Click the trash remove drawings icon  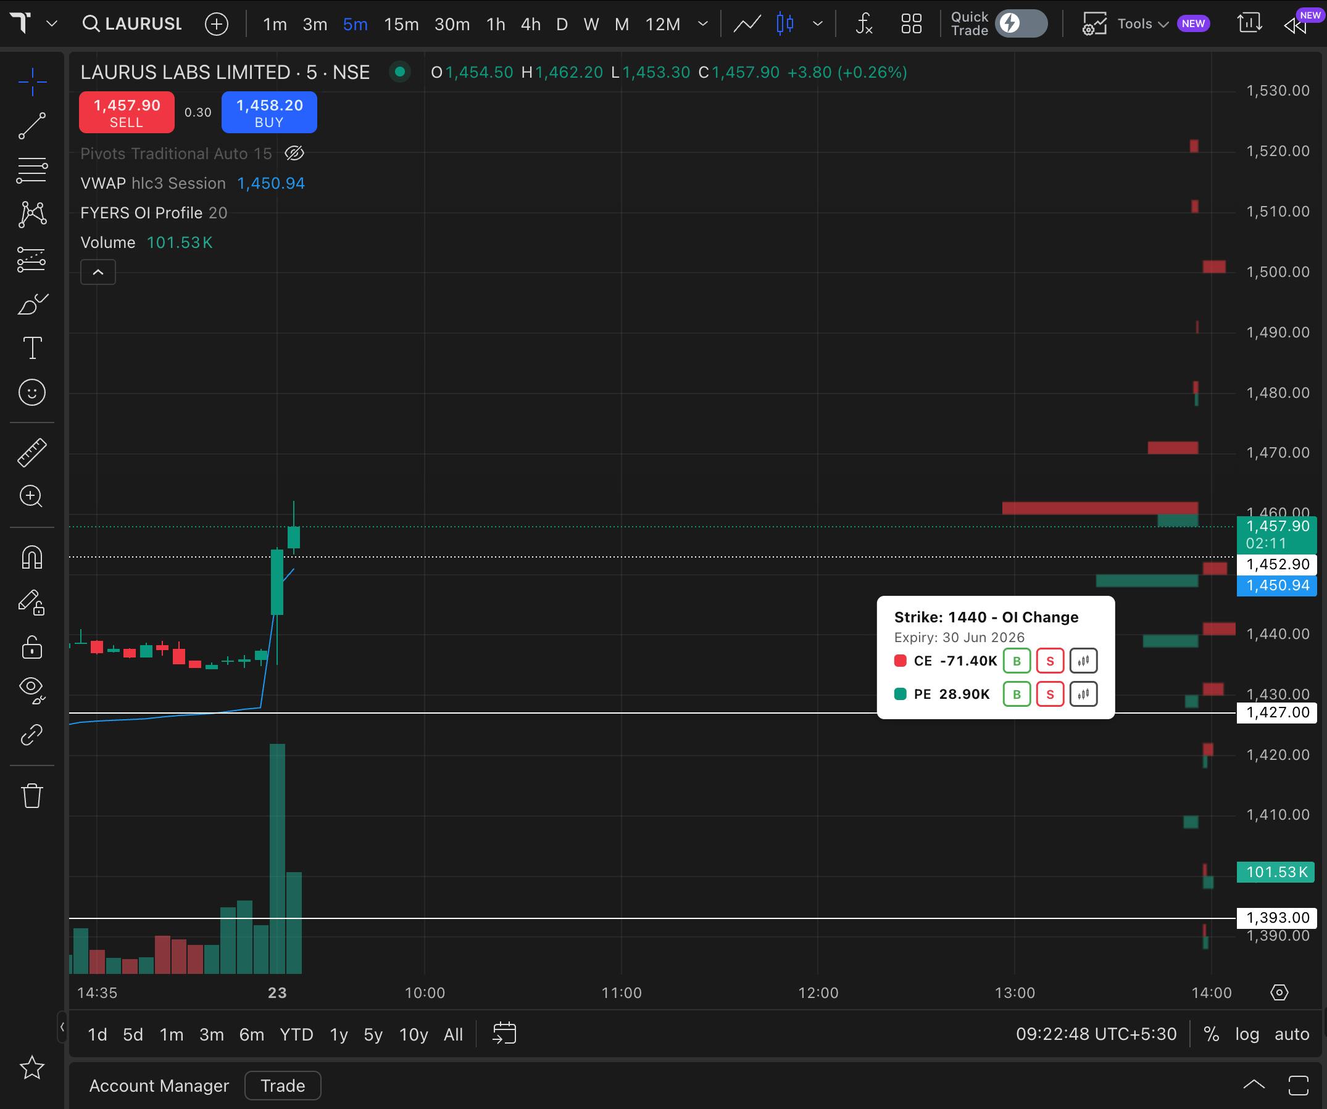click(32, 795)
